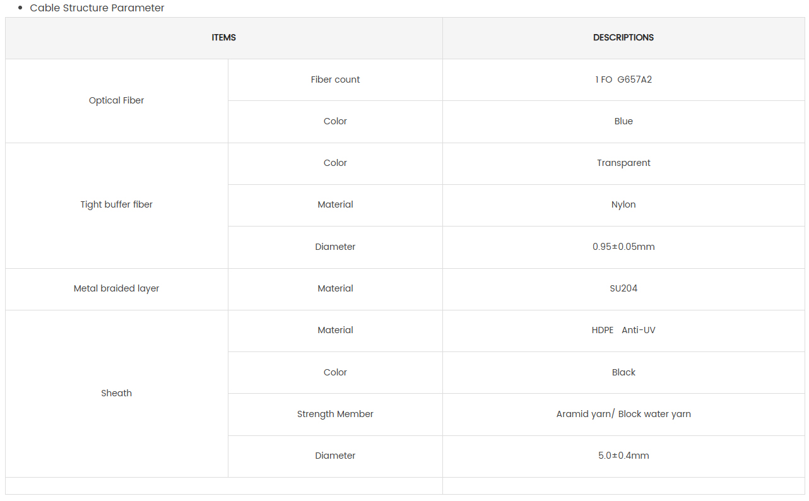Select Aramid yarn/ Block water yarn text

pos(623,415)
